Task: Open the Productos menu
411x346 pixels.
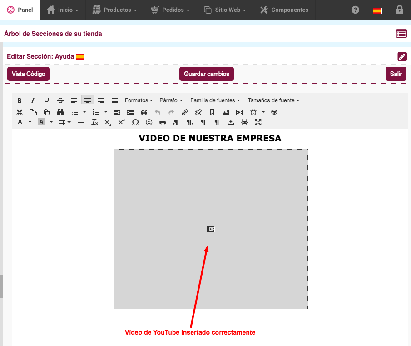Action: click(115, 10)
